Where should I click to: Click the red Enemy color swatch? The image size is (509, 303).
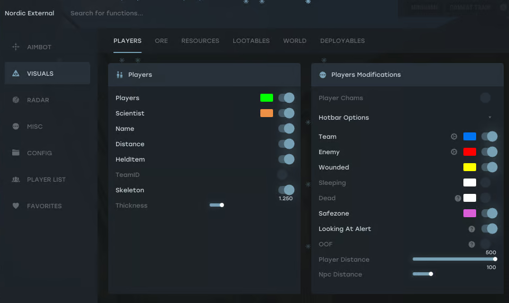[470, 151]
